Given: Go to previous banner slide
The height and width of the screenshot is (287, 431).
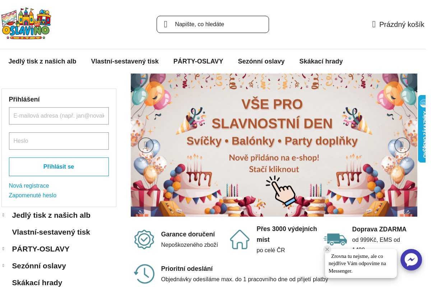Looking at the screenshot, I should tap(146, 145).
